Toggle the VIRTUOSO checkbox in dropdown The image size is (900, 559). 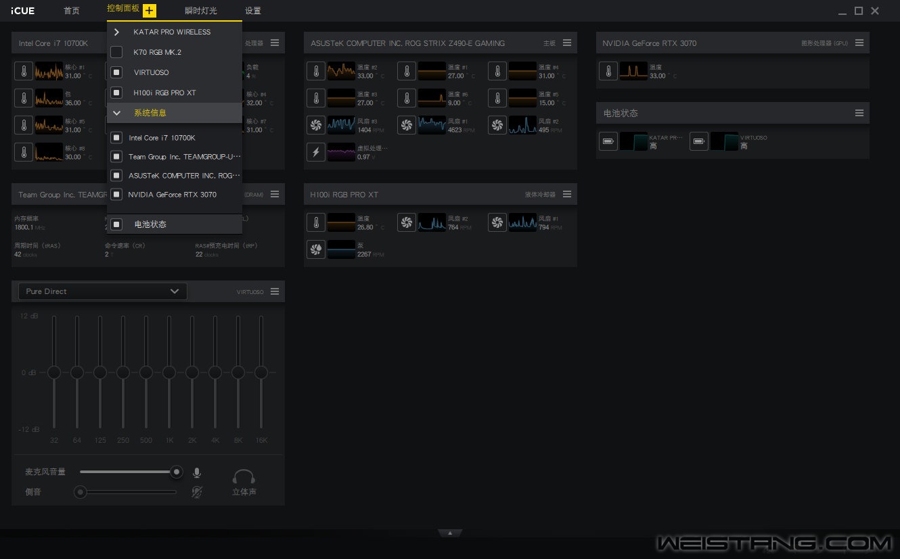116,72
